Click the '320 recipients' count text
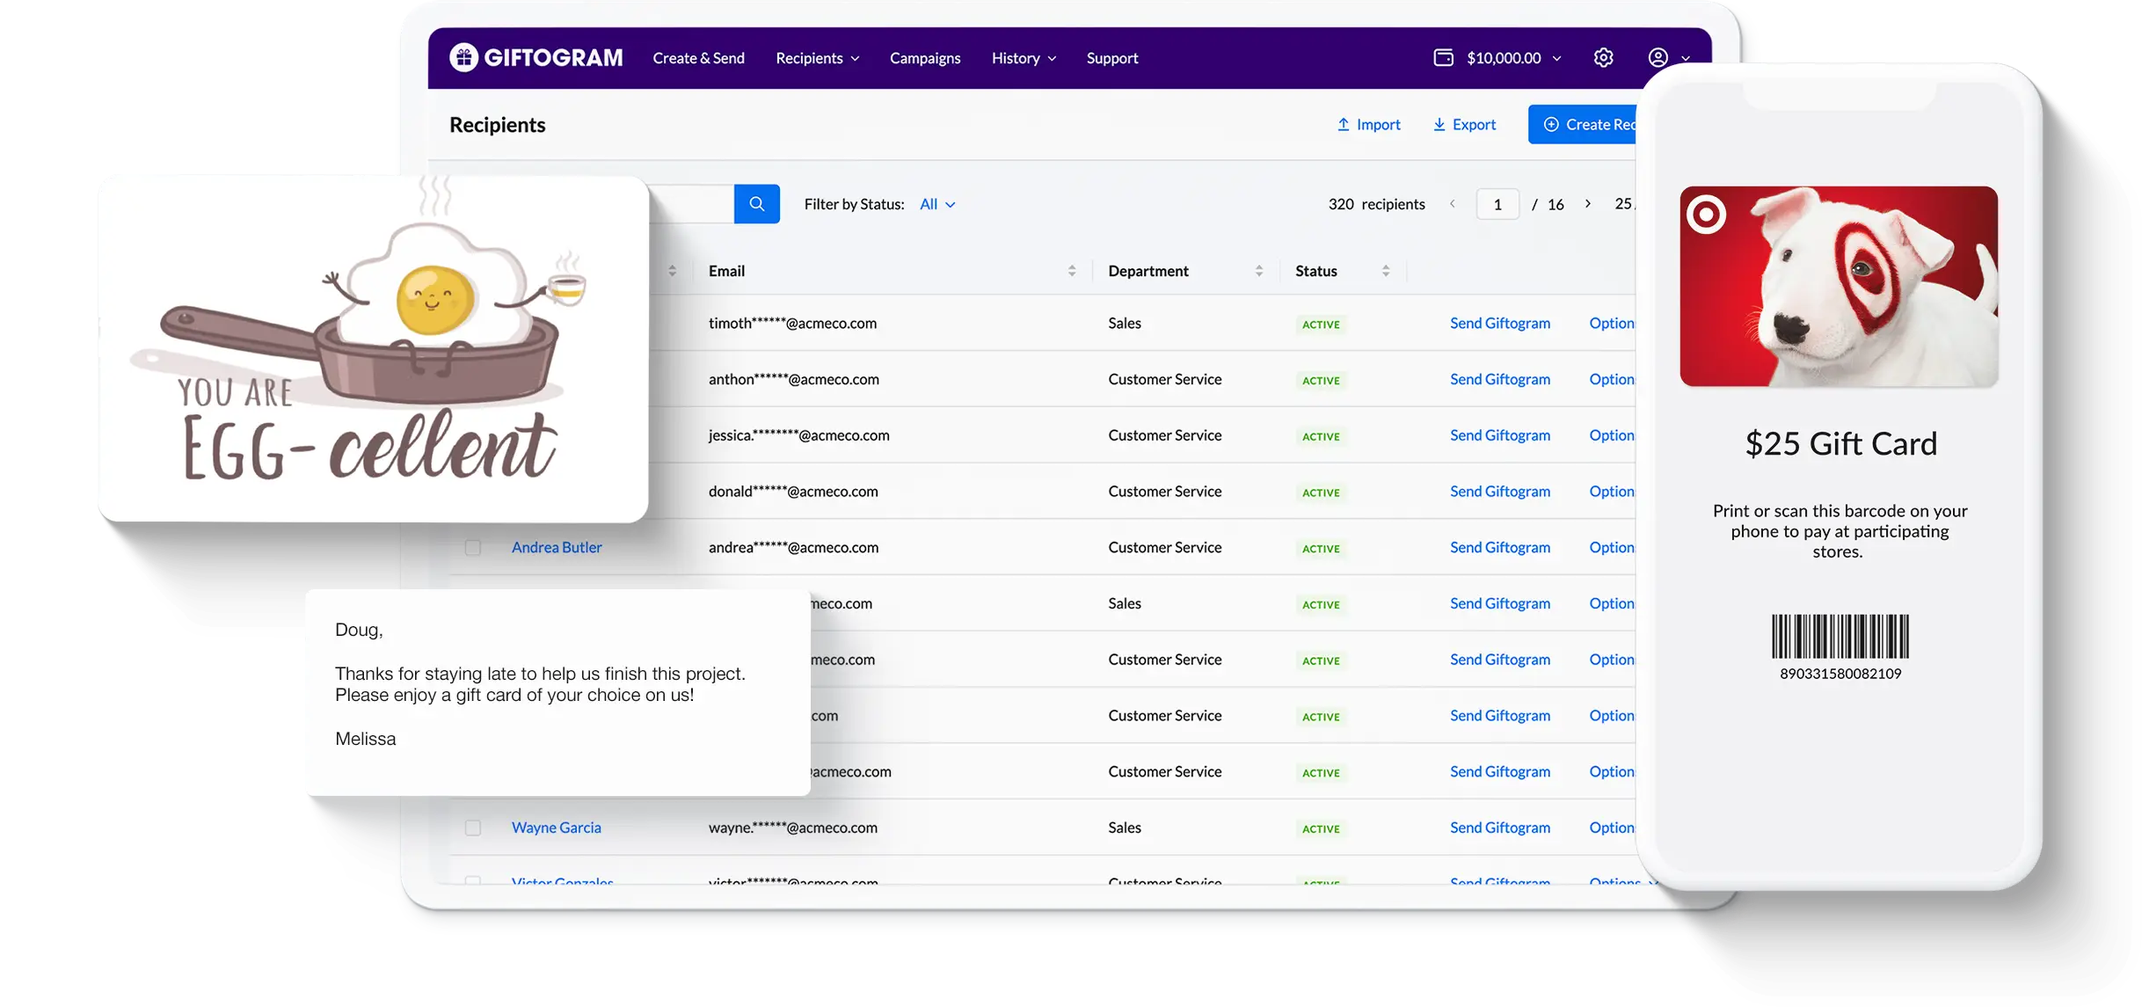2142x1007 pixels. [x=1376, y=204]
